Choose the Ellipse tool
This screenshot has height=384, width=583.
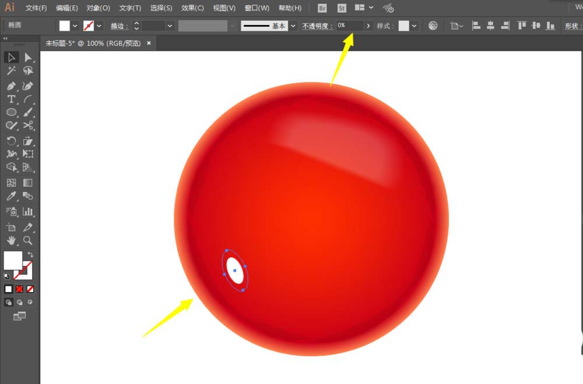11,112
